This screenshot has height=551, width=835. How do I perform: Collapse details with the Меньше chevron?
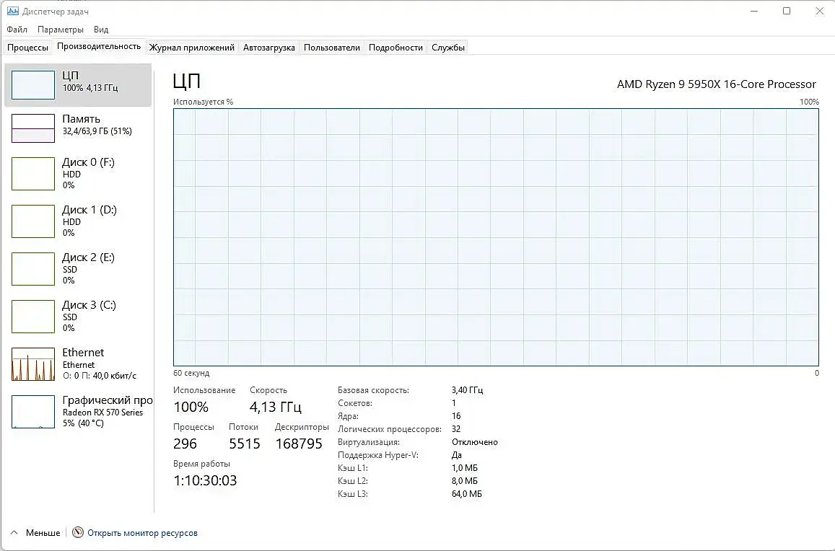pos(15,533)
